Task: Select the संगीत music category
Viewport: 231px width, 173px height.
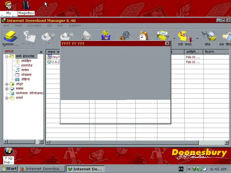Action: [25, 70]
